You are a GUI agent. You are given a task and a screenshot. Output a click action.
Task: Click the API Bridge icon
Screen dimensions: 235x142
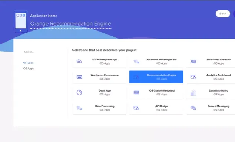pos(136,108)
